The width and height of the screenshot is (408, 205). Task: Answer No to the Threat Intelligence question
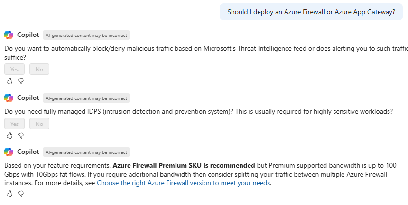point(39,70)
